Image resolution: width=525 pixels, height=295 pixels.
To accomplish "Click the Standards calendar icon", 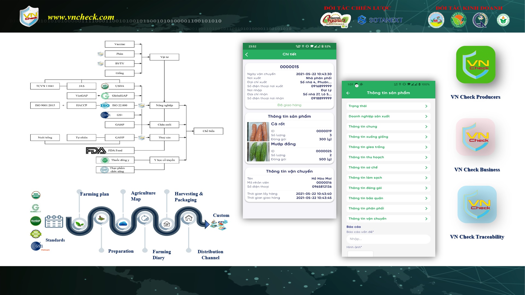I will pyautogui.click(x=54, y=222).
